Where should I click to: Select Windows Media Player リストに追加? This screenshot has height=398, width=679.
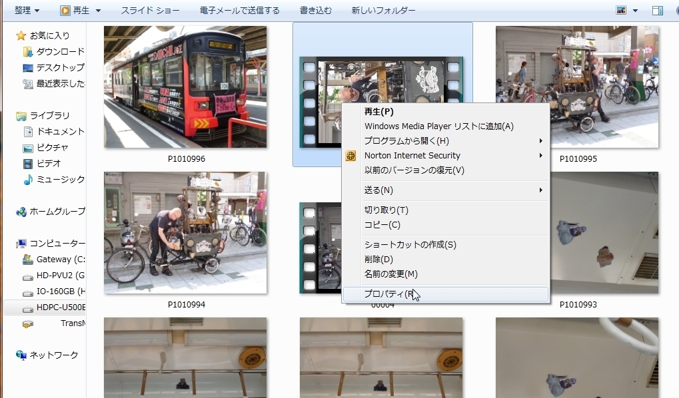[446, 126]
